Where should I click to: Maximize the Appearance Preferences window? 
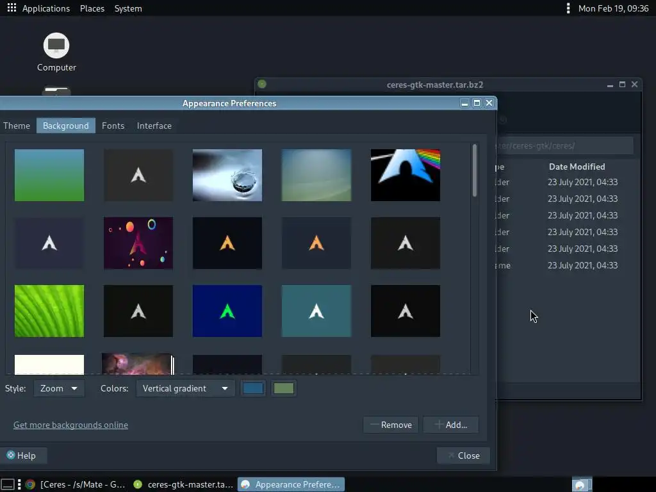477,103
